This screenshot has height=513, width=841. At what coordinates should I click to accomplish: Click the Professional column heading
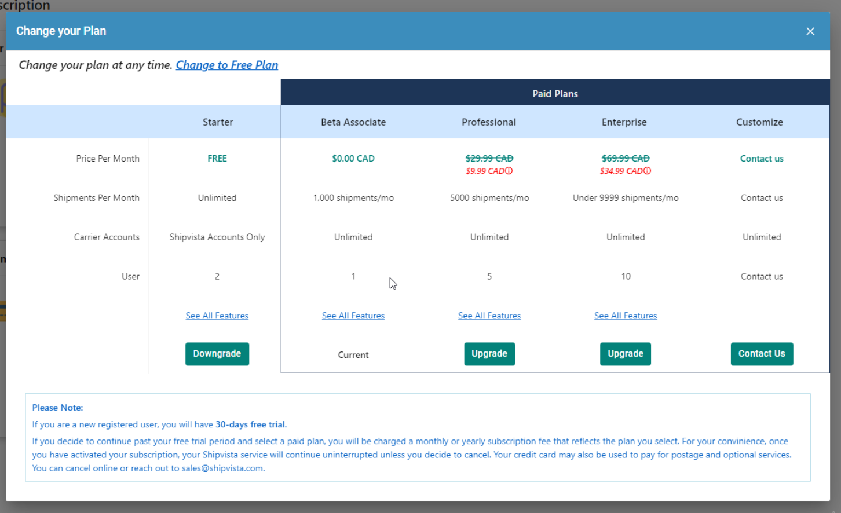coord(489,122)
